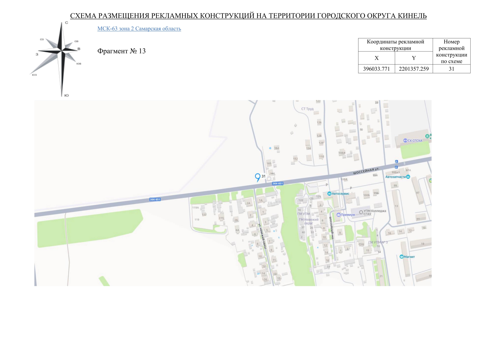Click the УПМ Колледжа СГАУ graduation icon
The width and height of the screenshot is (482, 341).
click(x=361, y=212)
